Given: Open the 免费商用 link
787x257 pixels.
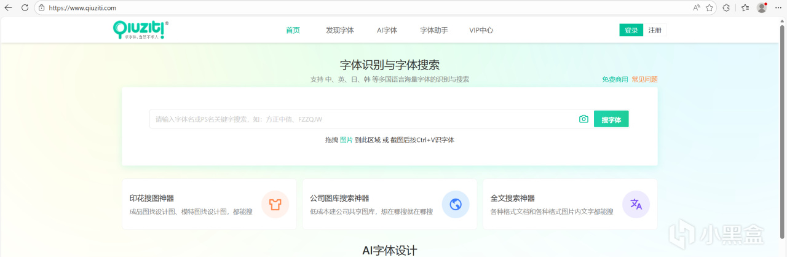Looking at the screenshot, I should coord(615,79).
